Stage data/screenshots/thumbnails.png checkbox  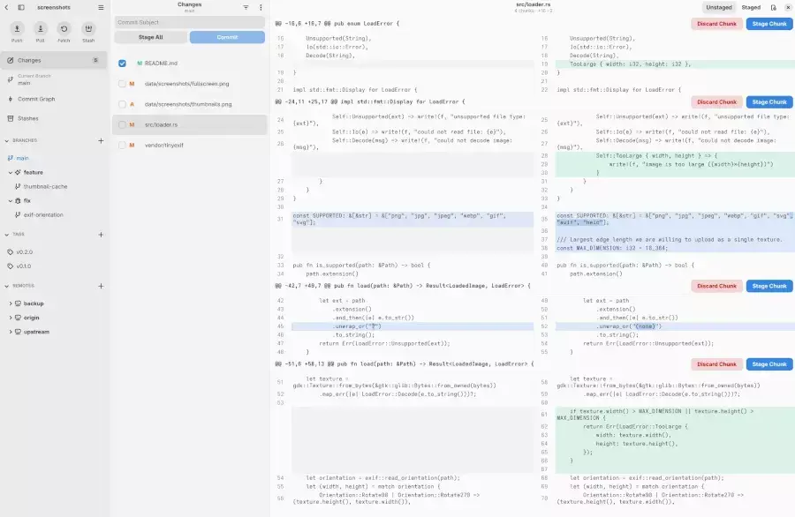122,104
